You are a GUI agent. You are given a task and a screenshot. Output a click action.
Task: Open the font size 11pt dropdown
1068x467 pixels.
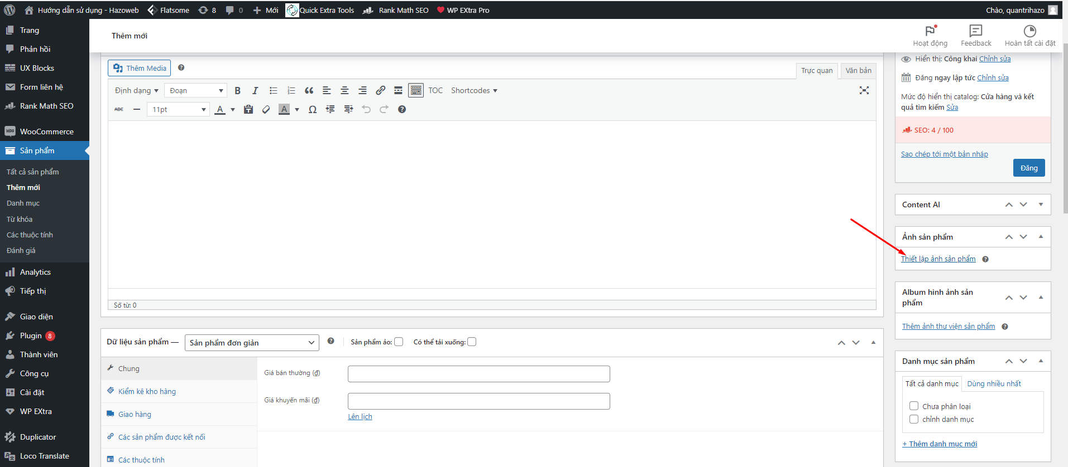coord(179,110)
